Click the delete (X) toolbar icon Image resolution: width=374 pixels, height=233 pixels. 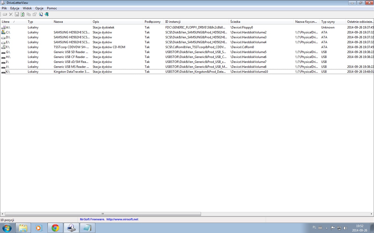point(11,14)
